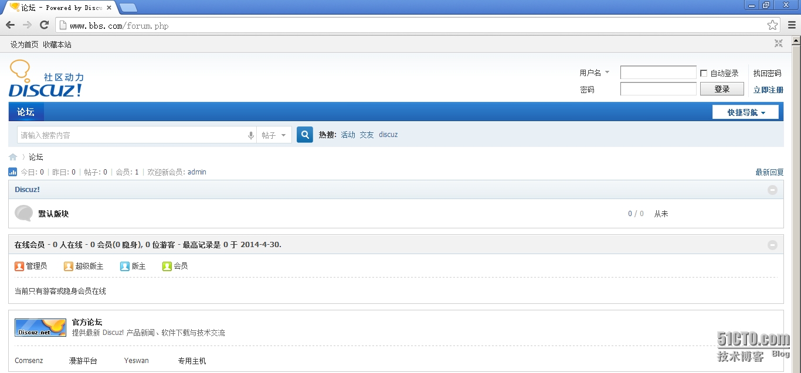Click the Yeswan friend link

[137, 361]
